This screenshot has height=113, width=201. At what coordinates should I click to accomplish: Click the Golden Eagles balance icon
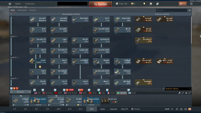[x=132, y=4]
